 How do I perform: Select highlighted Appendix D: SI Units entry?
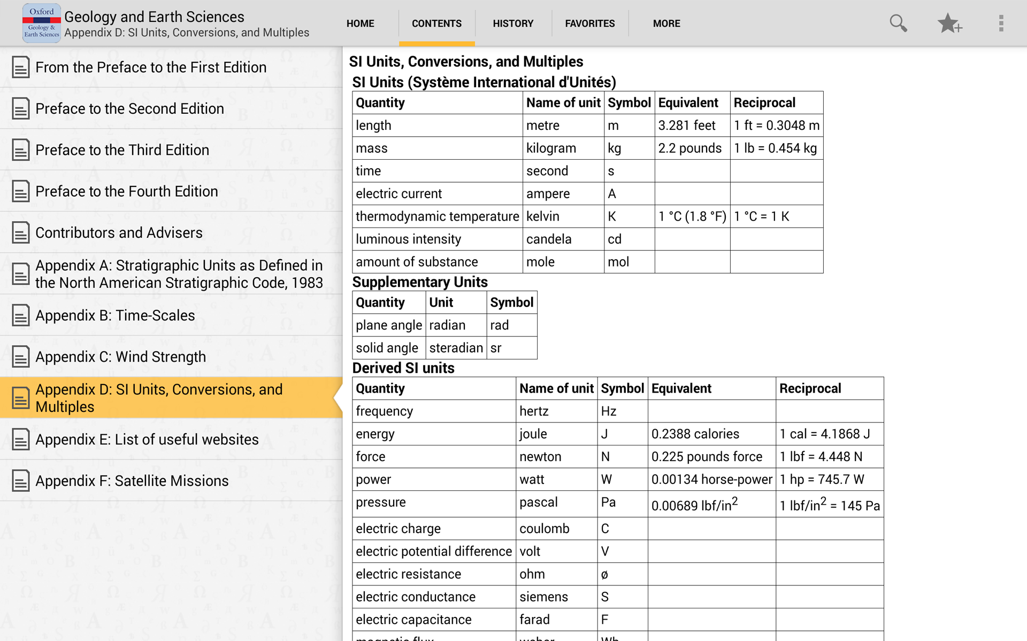coord(159,398)
